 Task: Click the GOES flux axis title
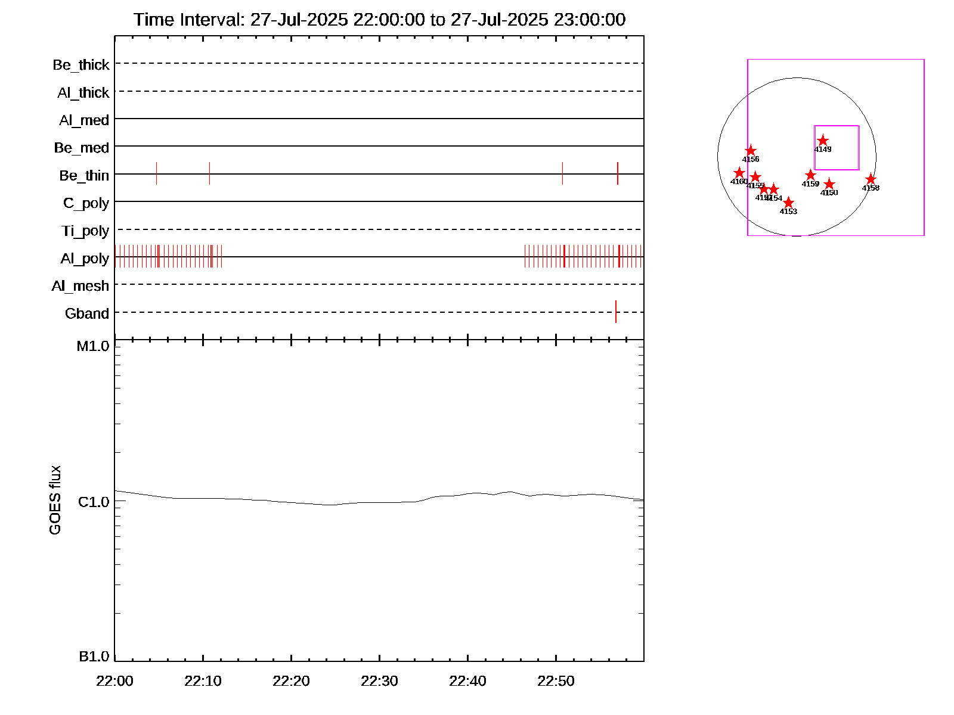55,500
